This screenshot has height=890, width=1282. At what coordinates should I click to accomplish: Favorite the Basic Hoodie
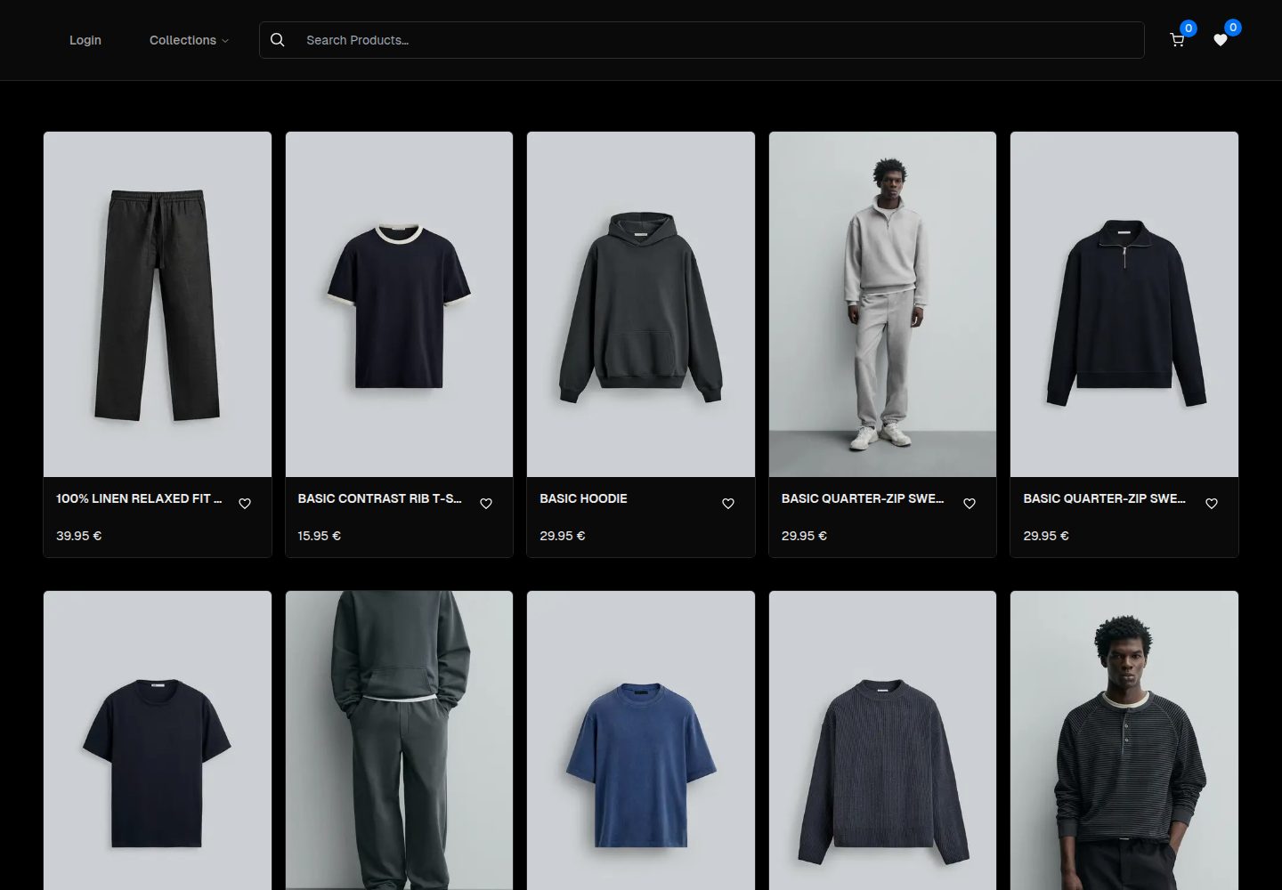pos(728,504)
